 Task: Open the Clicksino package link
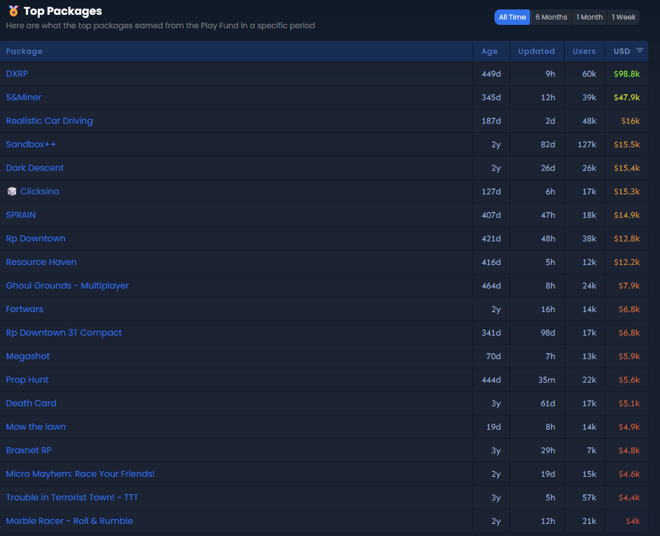point(40,192)
